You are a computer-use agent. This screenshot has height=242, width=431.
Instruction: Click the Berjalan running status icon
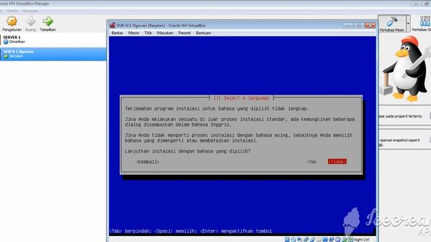click(x=6, y=56)
